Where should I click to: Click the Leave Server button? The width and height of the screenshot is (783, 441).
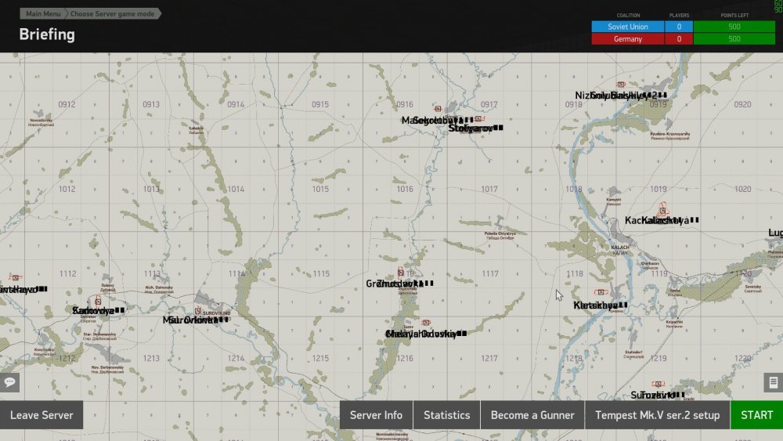click(x=41, y=415)
